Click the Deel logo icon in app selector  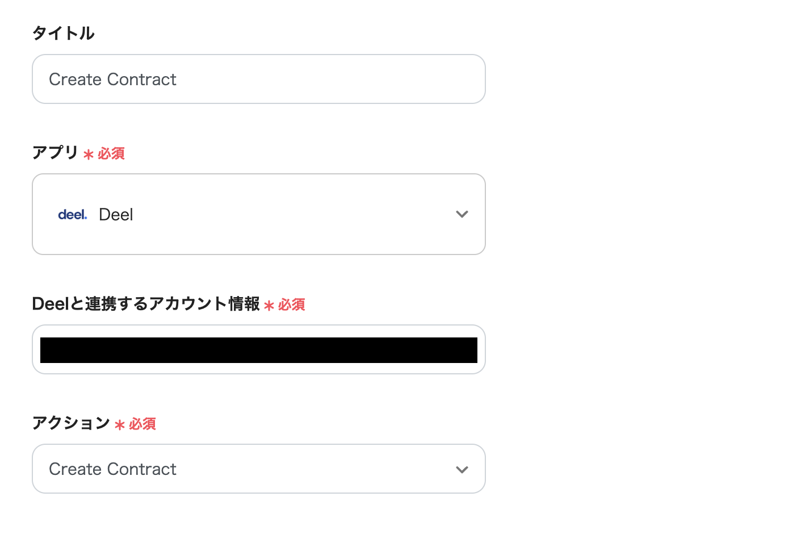coord(72,215)
